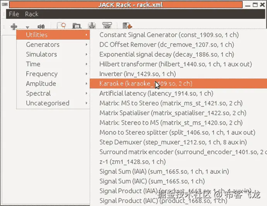Toggle the rack enable speaker icon
This screenshot has width=267, height=206.
[41, 27]
